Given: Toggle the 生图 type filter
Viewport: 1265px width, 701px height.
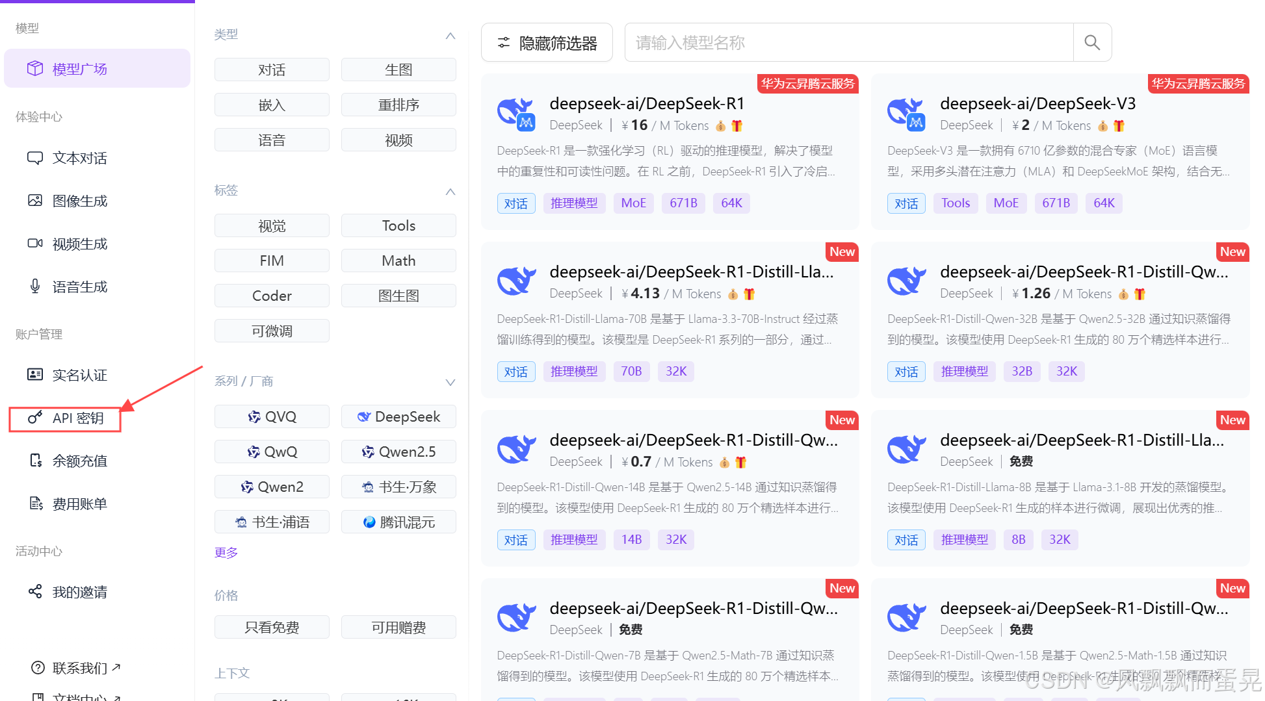Looking at the screenshot, I should [x=398, y=70].
